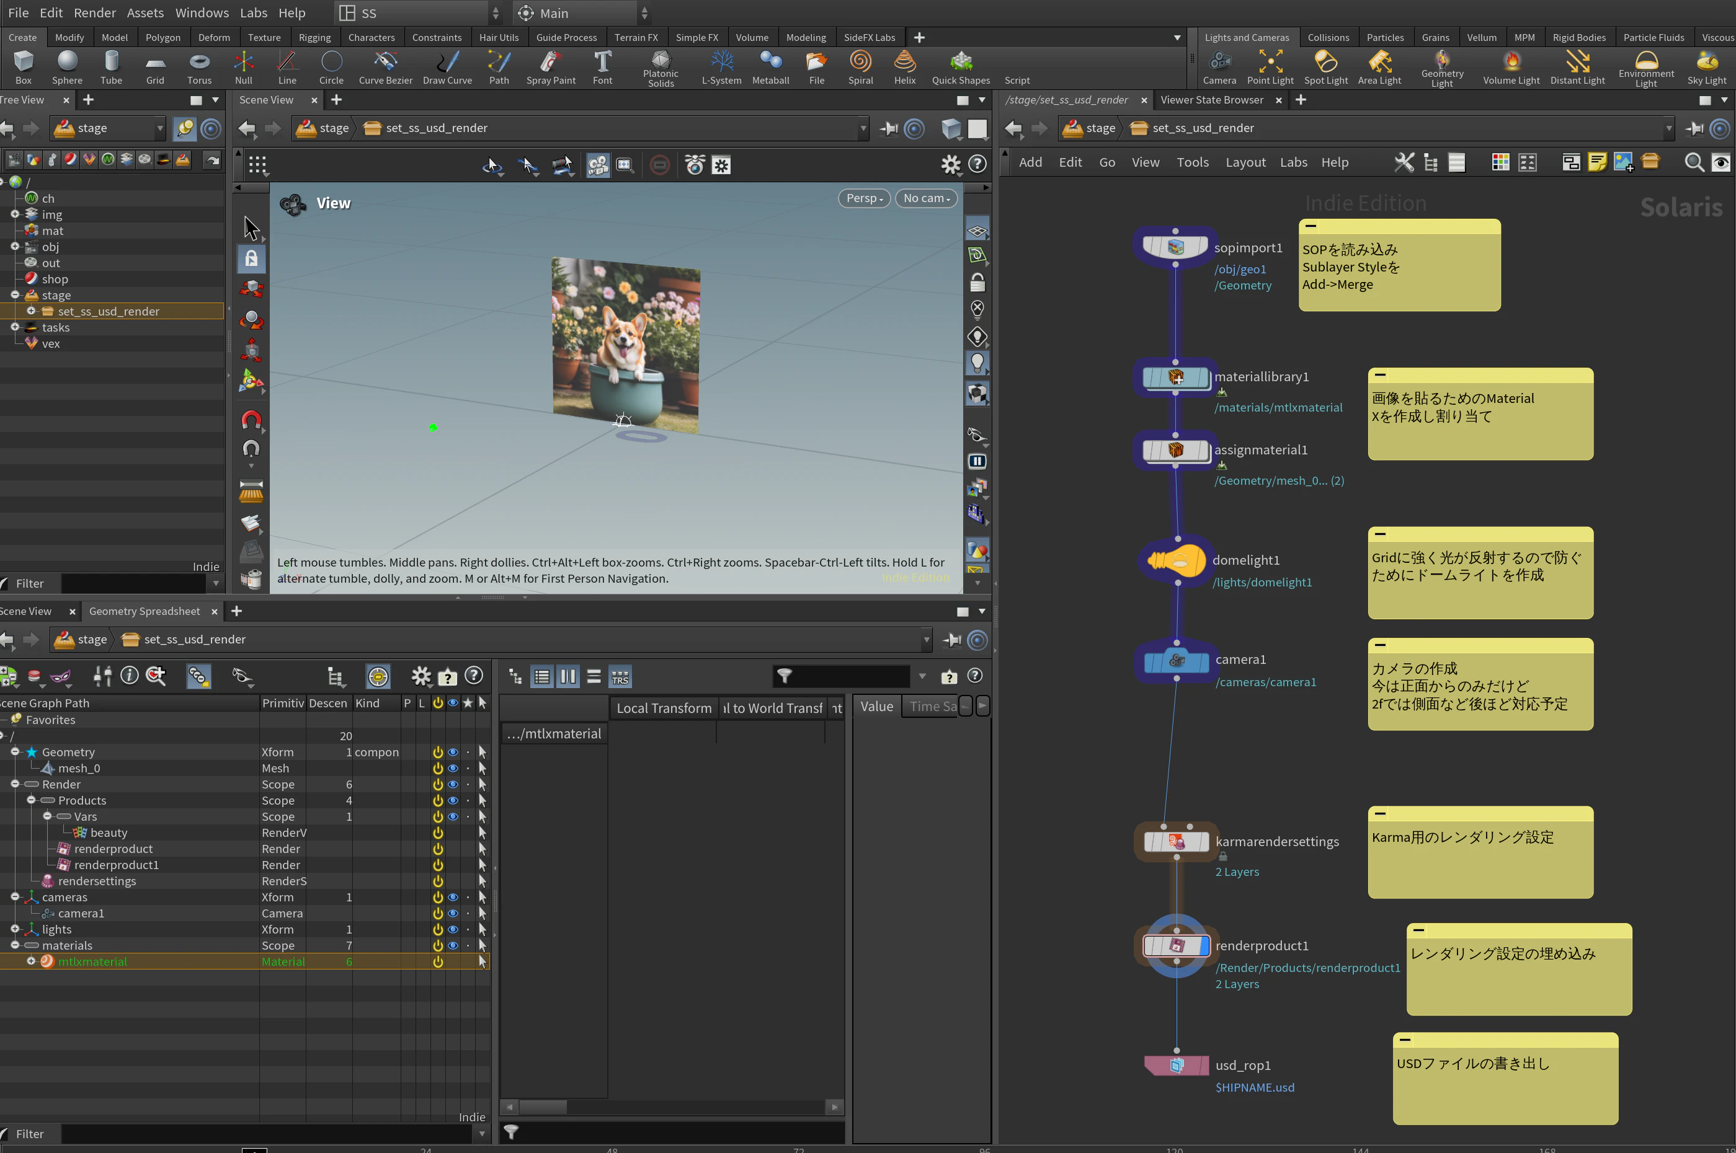Open the No cam camera dropdown

click(926, 198)
